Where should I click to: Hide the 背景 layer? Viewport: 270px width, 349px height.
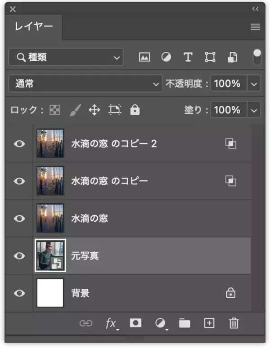click(x=19, y=293)
